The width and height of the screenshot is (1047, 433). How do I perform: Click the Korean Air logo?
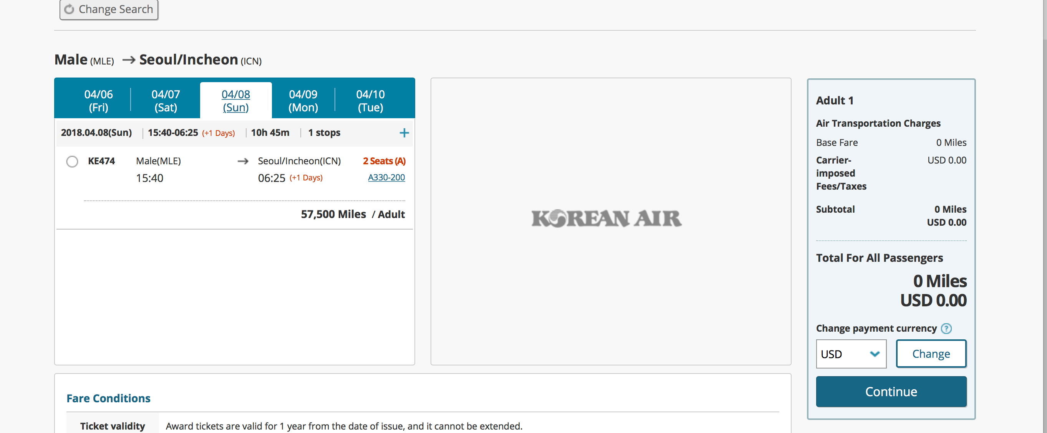click(606, 218)
